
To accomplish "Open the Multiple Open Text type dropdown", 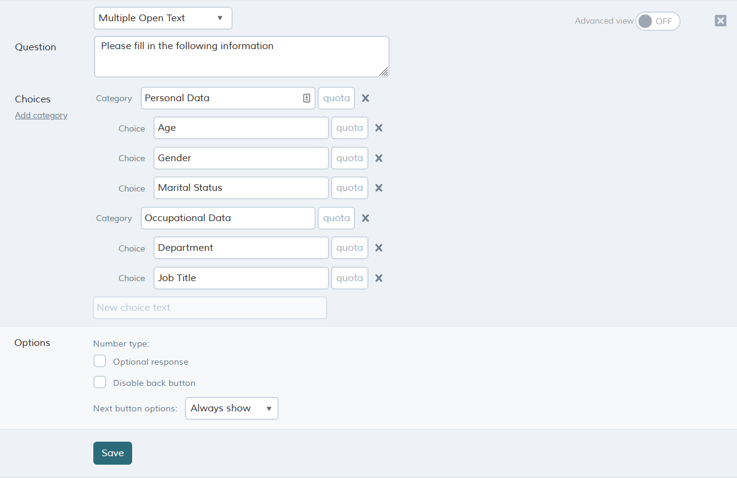I will tap(162, 18).
